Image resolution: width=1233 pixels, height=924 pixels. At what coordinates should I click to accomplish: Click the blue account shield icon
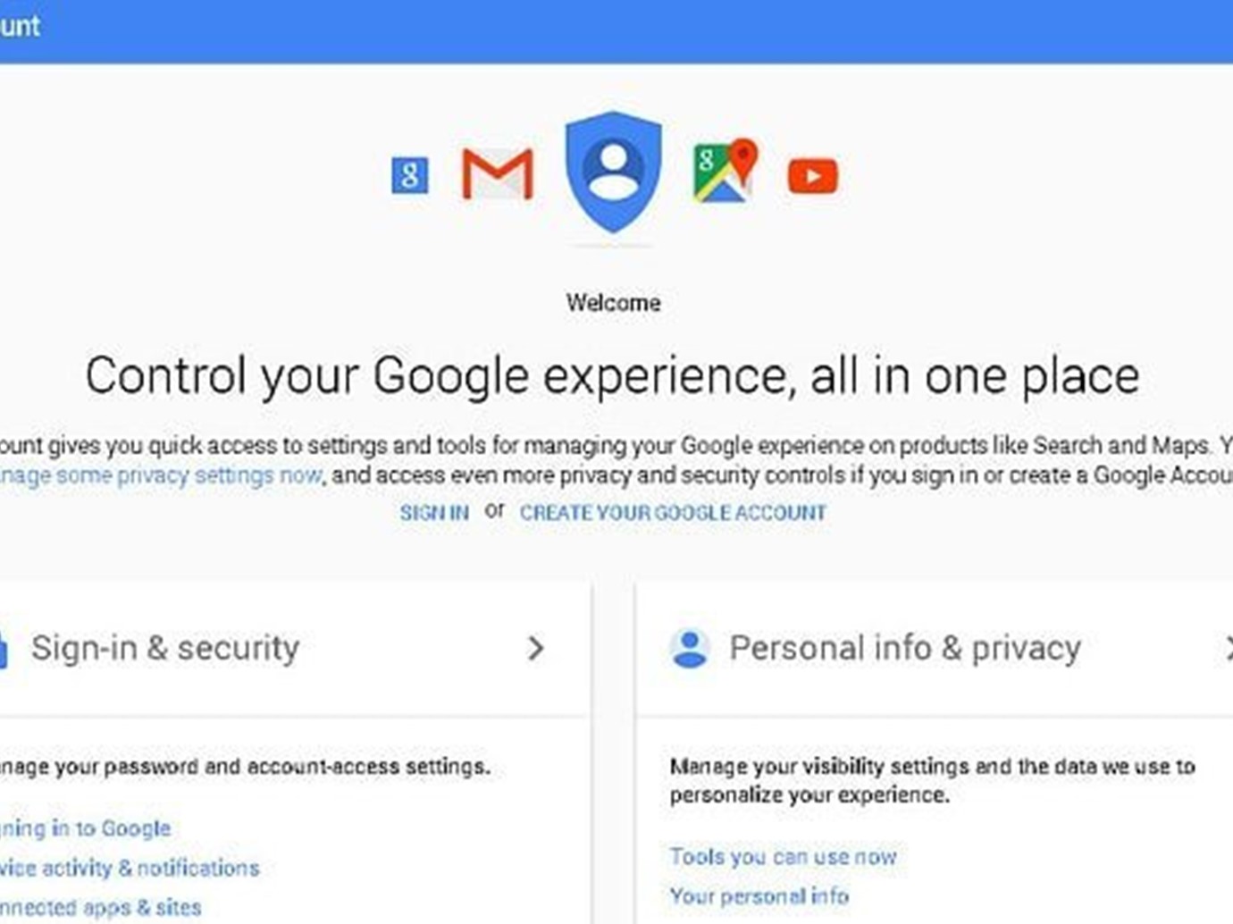tap(613, 172)
